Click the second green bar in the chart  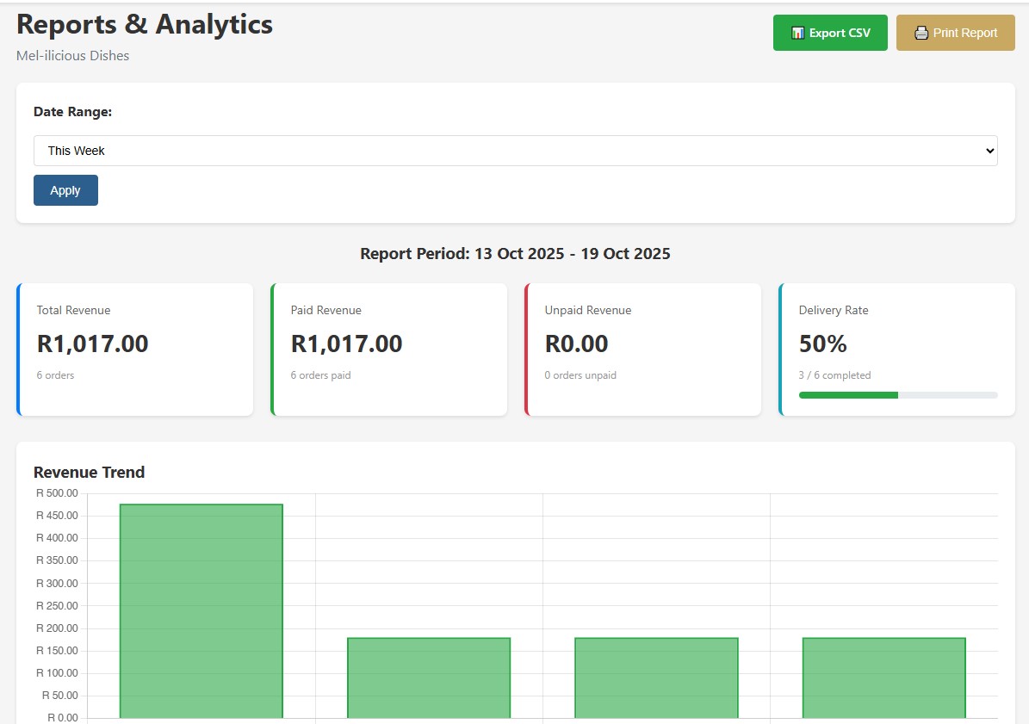(x=429, y=680)
